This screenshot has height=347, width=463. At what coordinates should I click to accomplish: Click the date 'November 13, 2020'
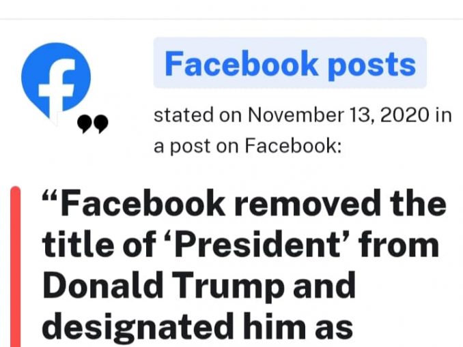pyautogui.click(x=339, y=115)
